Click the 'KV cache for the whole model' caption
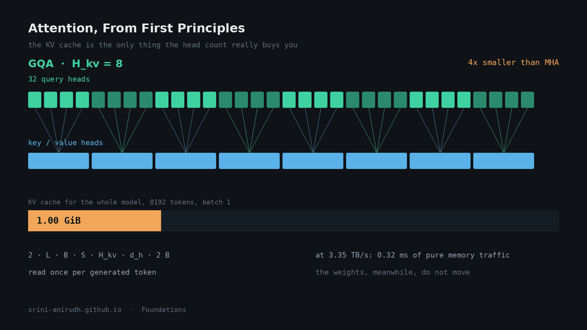Viewport: 587px width, 330px height. 129,202
